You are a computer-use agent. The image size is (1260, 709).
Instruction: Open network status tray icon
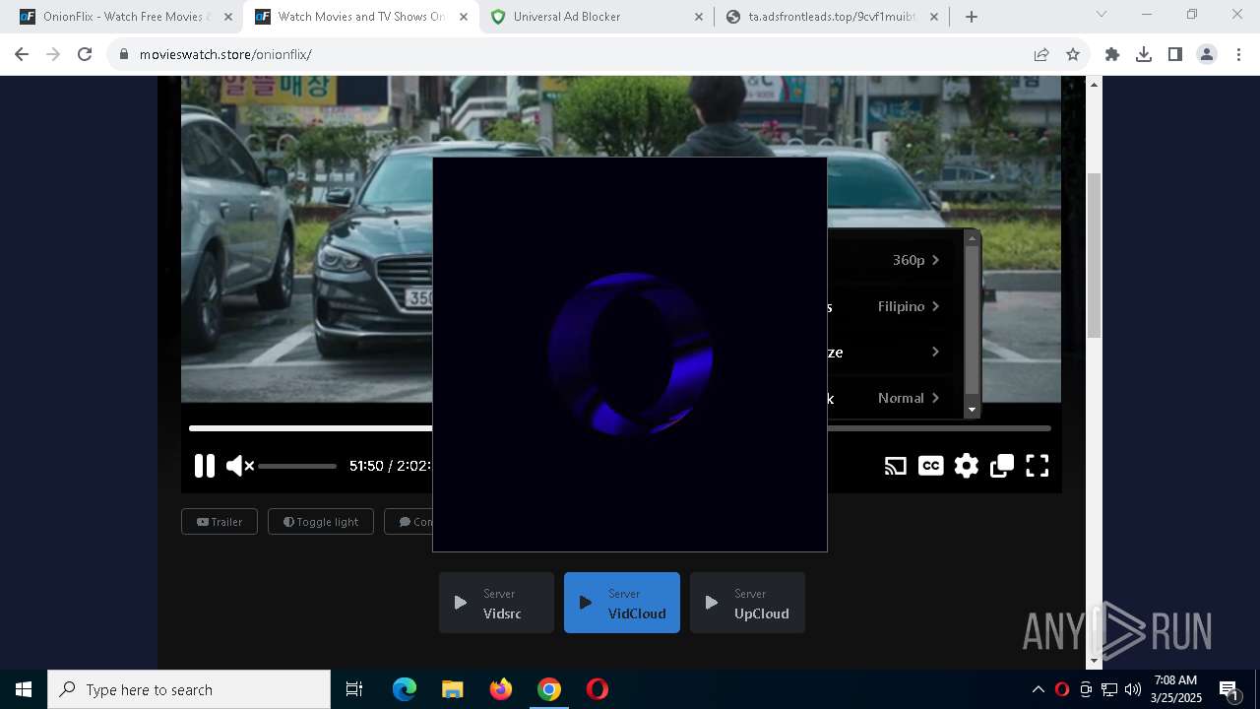click(1109, 689)
